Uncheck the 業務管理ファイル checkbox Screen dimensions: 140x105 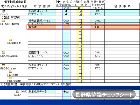[x=80, y=11]
